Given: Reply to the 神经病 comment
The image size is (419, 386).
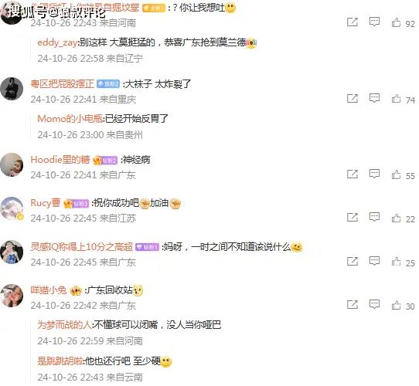Looking at the screenshot, I should click(374, 174).
